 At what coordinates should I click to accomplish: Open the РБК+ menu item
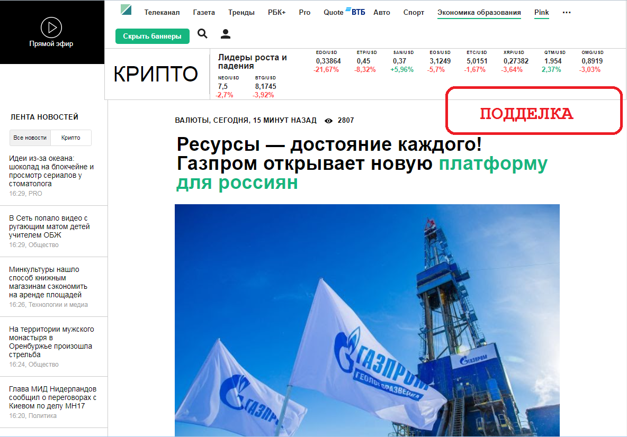277,12
